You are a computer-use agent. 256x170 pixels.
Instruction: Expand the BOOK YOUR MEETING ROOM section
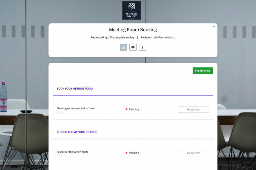pos(75,88)
